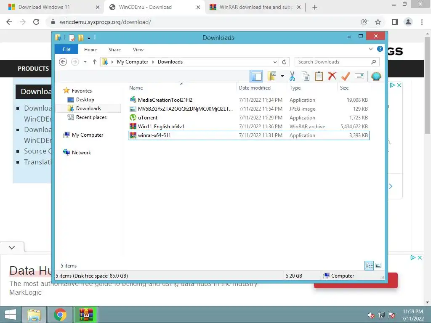The width and height of the screenshot is (431, 323).
Task: Click the quick access Properties icon in title bar
Action: [x=72, y=37]
